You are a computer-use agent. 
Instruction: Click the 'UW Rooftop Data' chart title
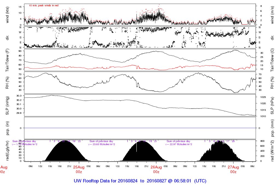(140, 181)
